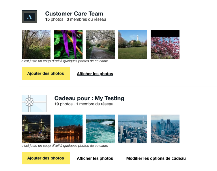This screenshot has height=171, width=217.
Task: Open Afficher les photos for Customer Care Team
Action: (95, 74)
